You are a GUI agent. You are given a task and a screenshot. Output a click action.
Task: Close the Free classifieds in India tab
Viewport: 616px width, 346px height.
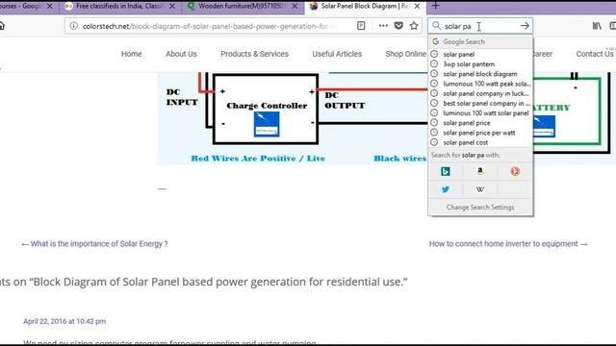click(172, 7)
